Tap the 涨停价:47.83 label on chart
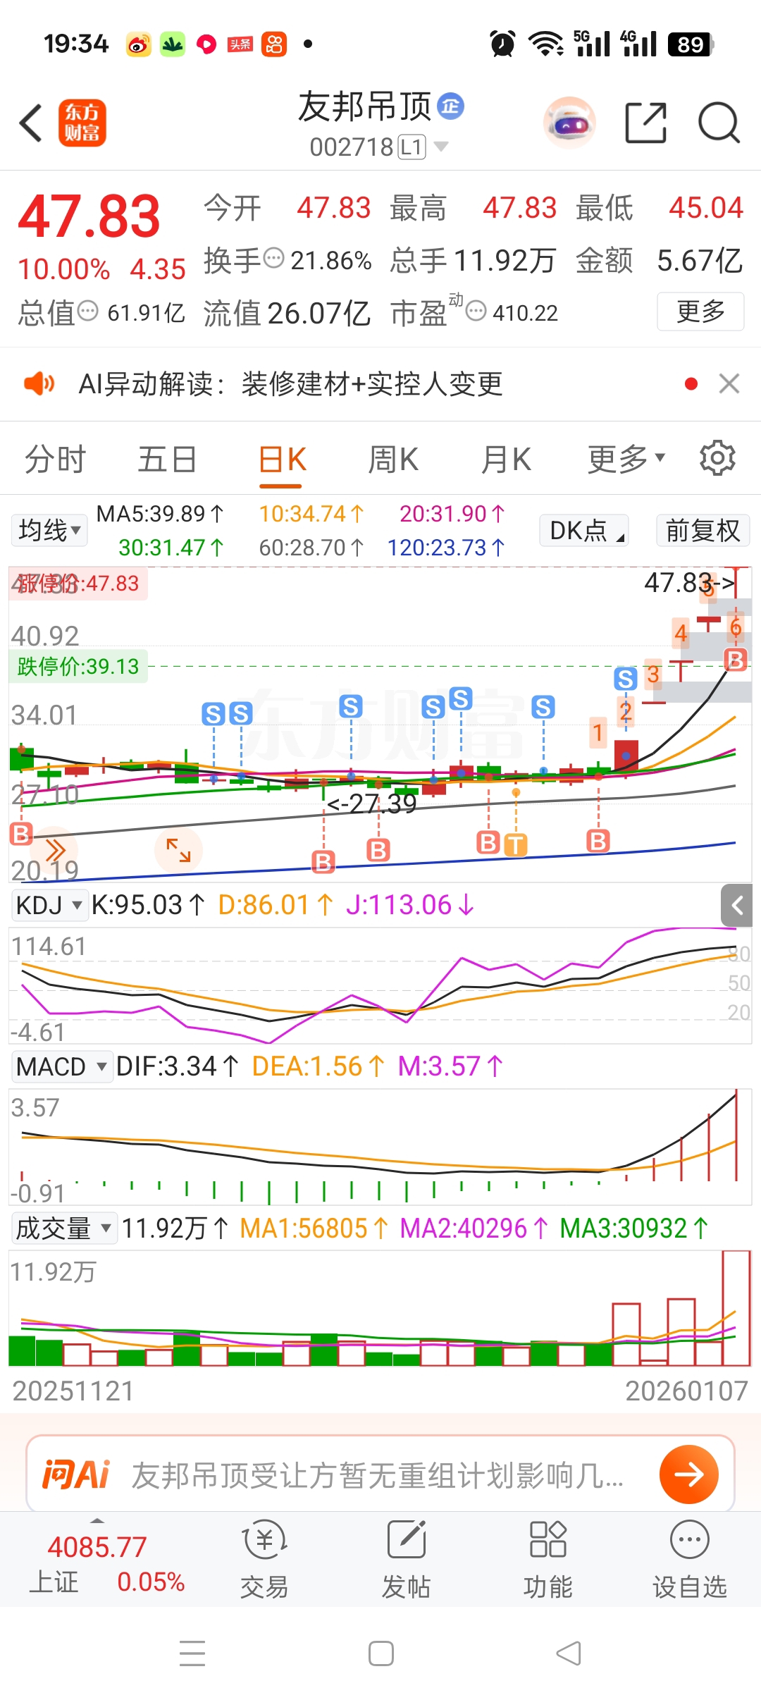The width and height of the screenshot is (761, 1700). [78, 584]
